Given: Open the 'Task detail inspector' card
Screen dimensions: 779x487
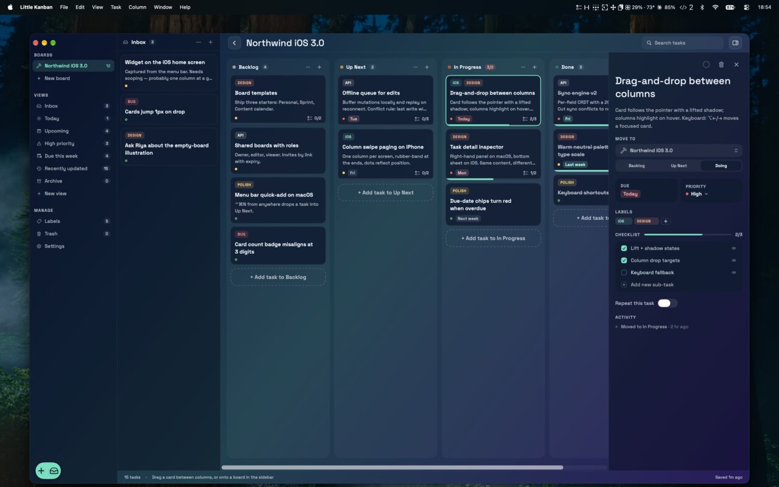Looking at the screenshot, I should [493, 155].
